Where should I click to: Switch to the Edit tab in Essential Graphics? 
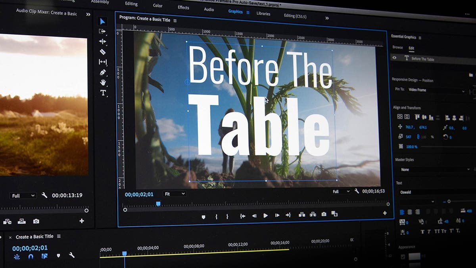point(411,48)
